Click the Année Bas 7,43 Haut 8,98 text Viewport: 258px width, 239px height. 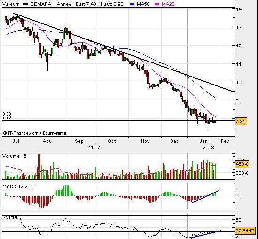(90, 4)
